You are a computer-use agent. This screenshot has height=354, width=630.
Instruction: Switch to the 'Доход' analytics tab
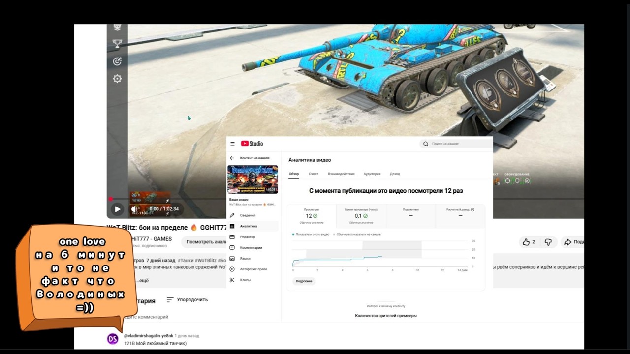[395, 174]
